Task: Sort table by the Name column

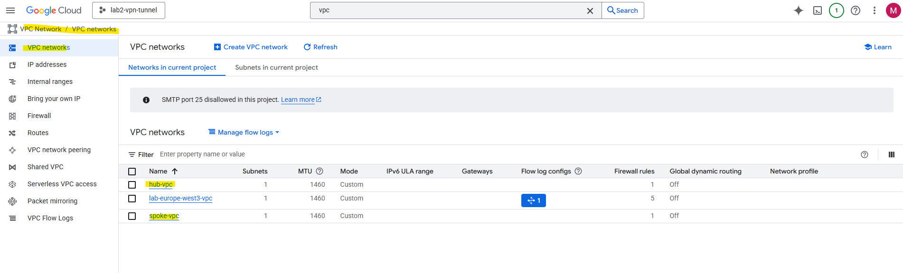Action: [159, 171]
